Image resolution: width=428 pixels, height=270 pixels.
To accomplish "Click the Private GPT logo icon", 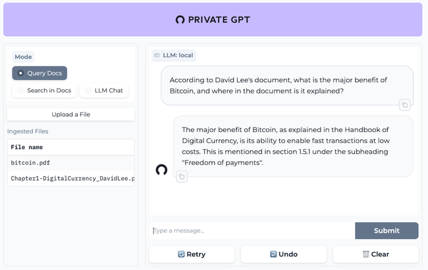I will tap(180, 20).
